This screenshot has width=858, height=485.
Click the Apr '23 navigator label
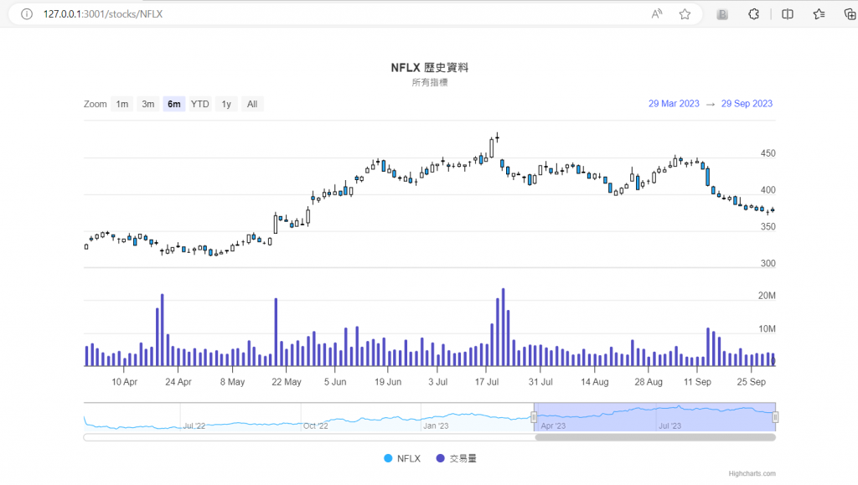pyautogui.click(x=553, y=426)
